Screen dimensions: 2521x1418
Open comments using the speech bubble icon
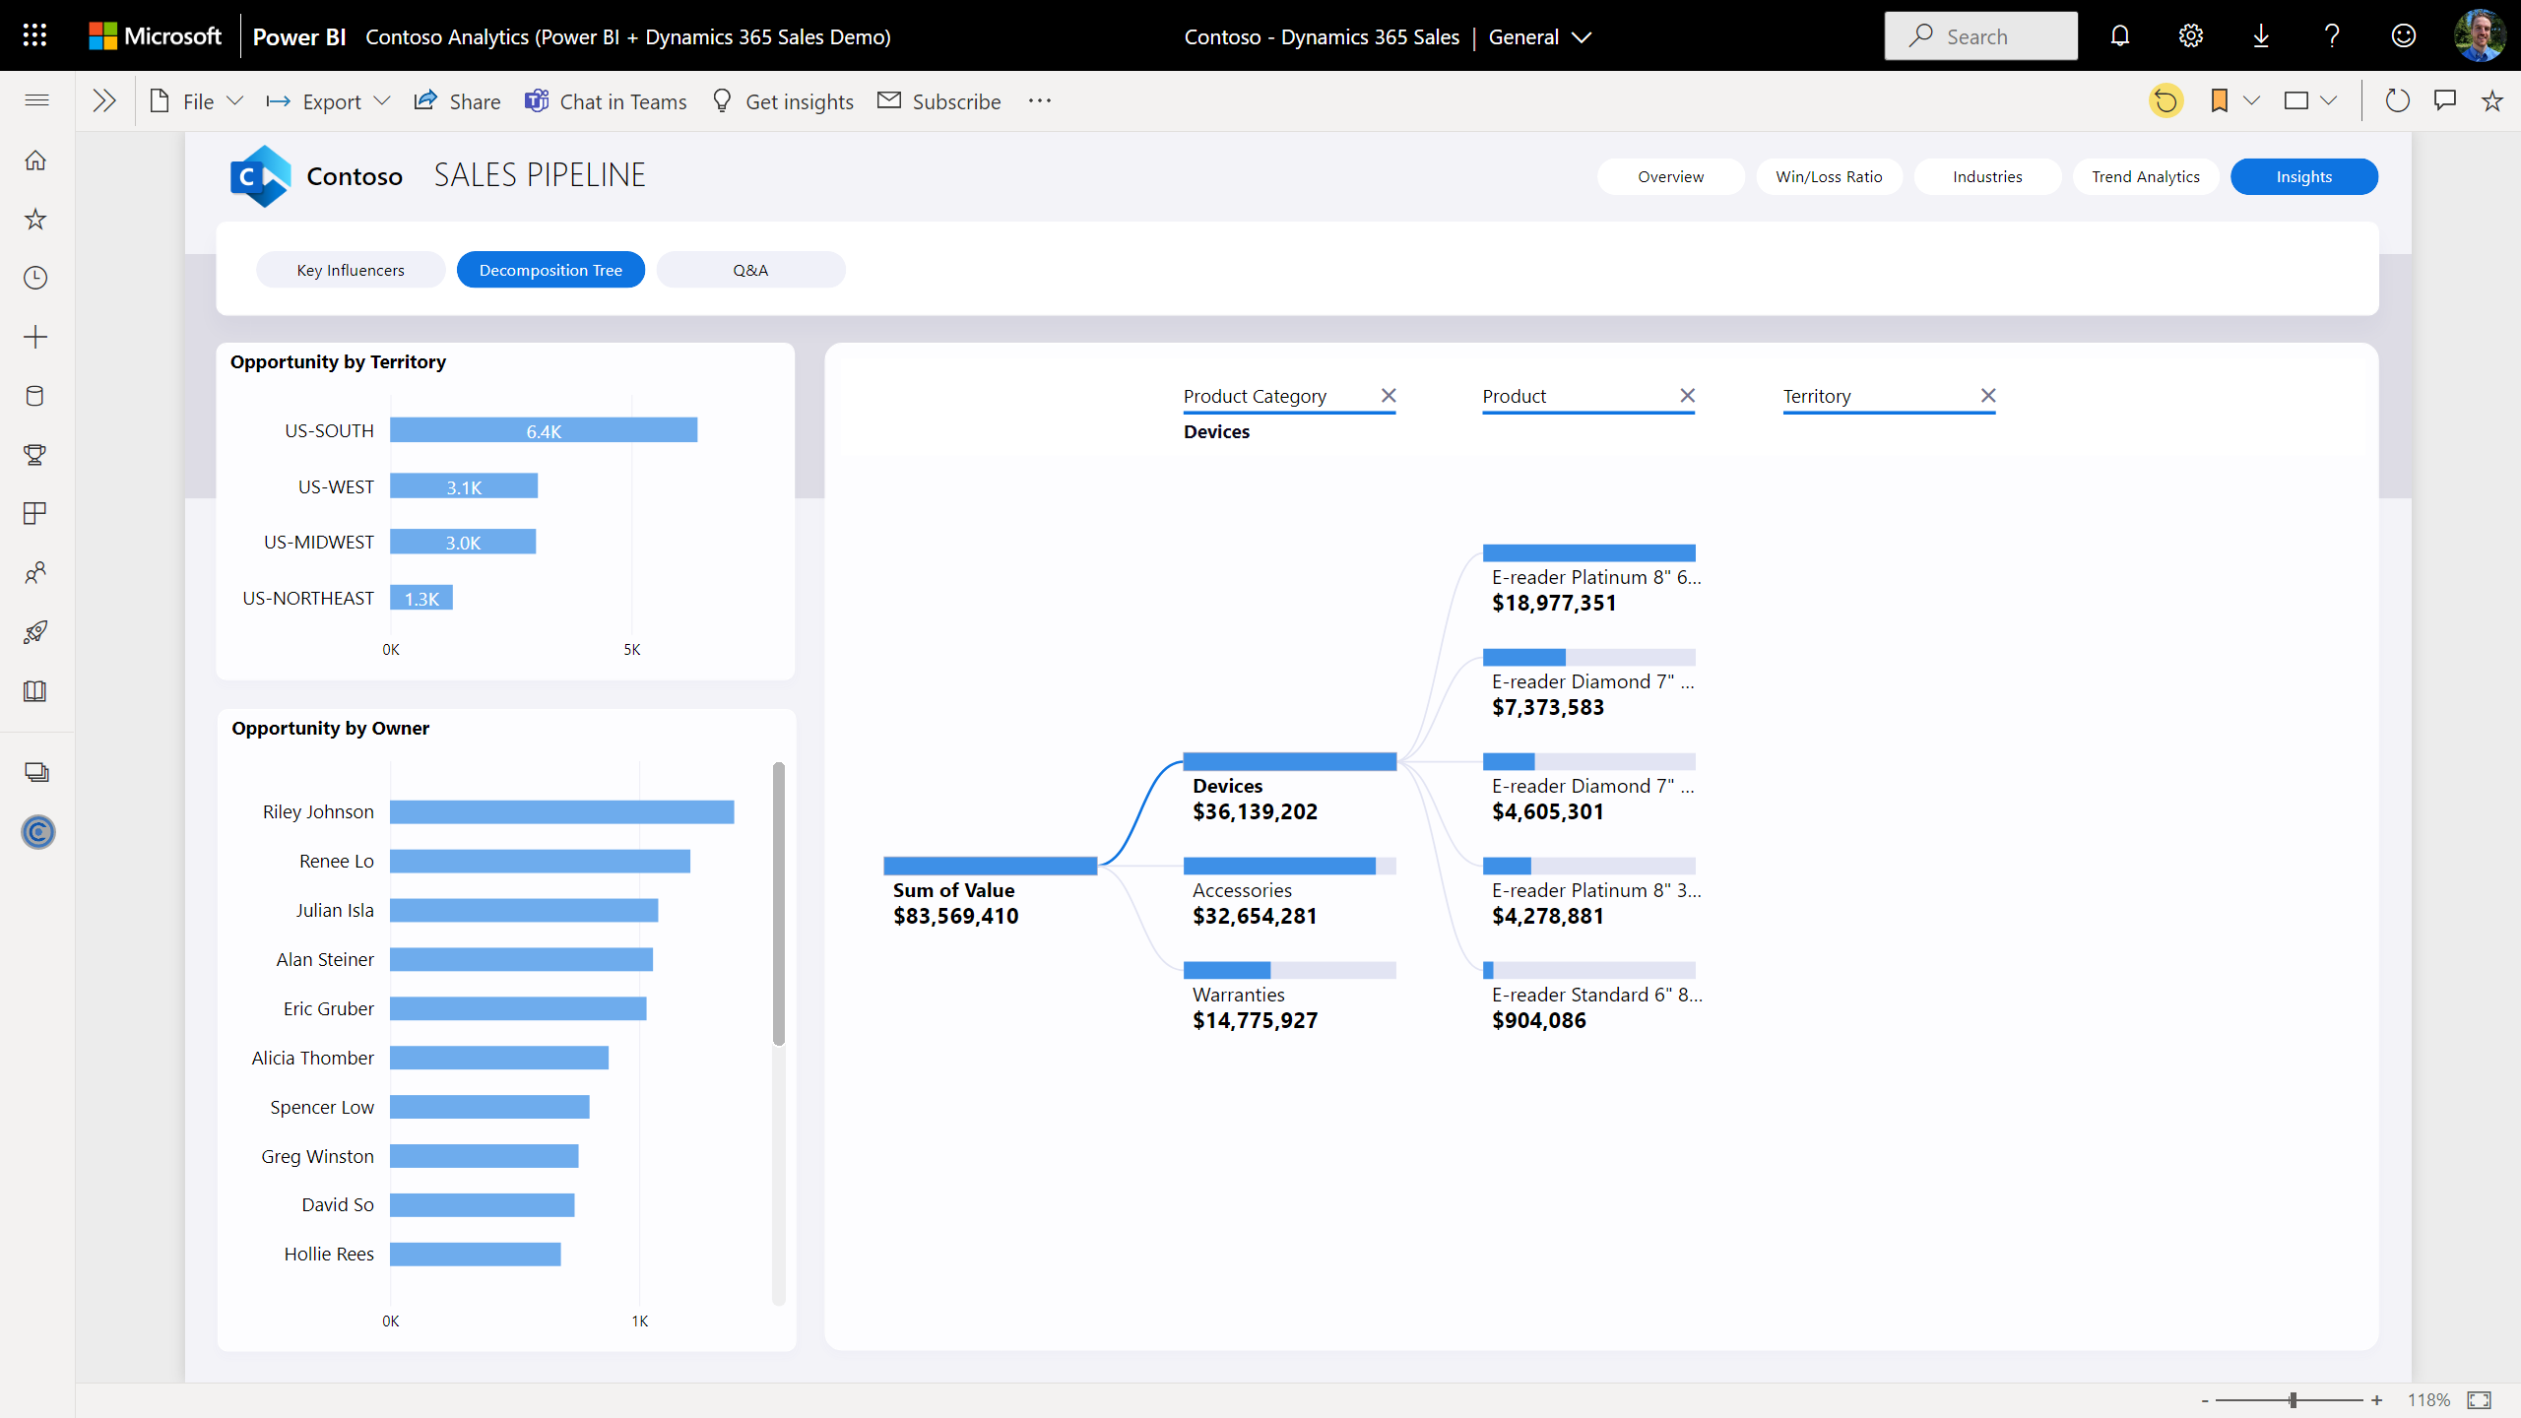(x=2445, y=99)
